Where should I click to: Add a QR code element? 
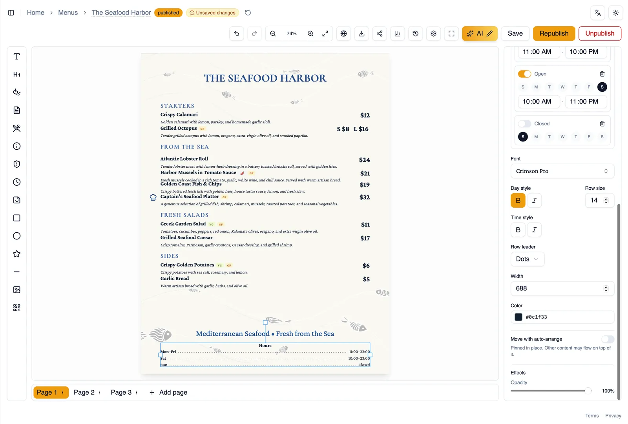(16, 308)
